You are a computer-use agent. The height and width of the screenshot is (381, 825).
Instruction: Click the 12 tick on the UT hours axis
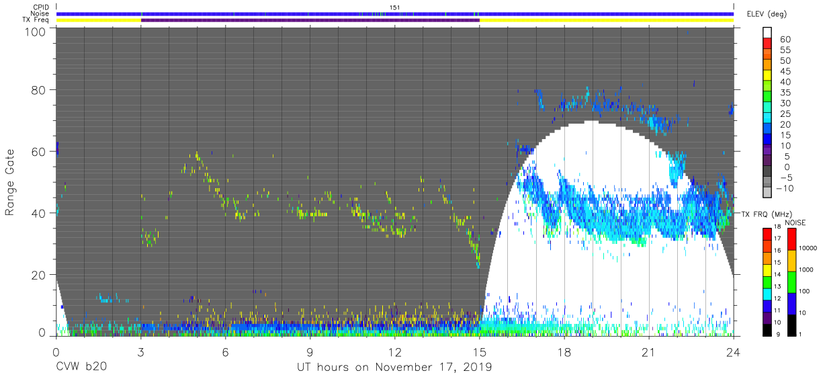395,351
